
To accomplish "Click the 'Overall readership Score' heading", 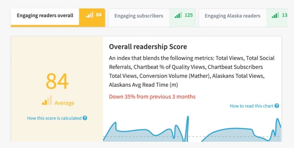I will 148,47.
